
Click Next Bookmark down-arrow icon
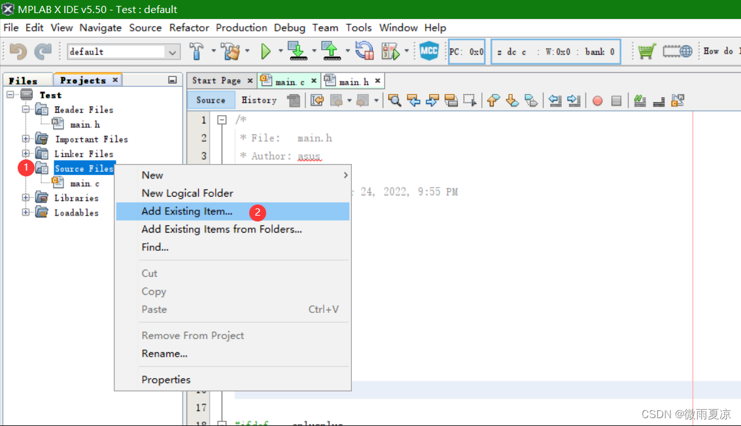[512, 100]
